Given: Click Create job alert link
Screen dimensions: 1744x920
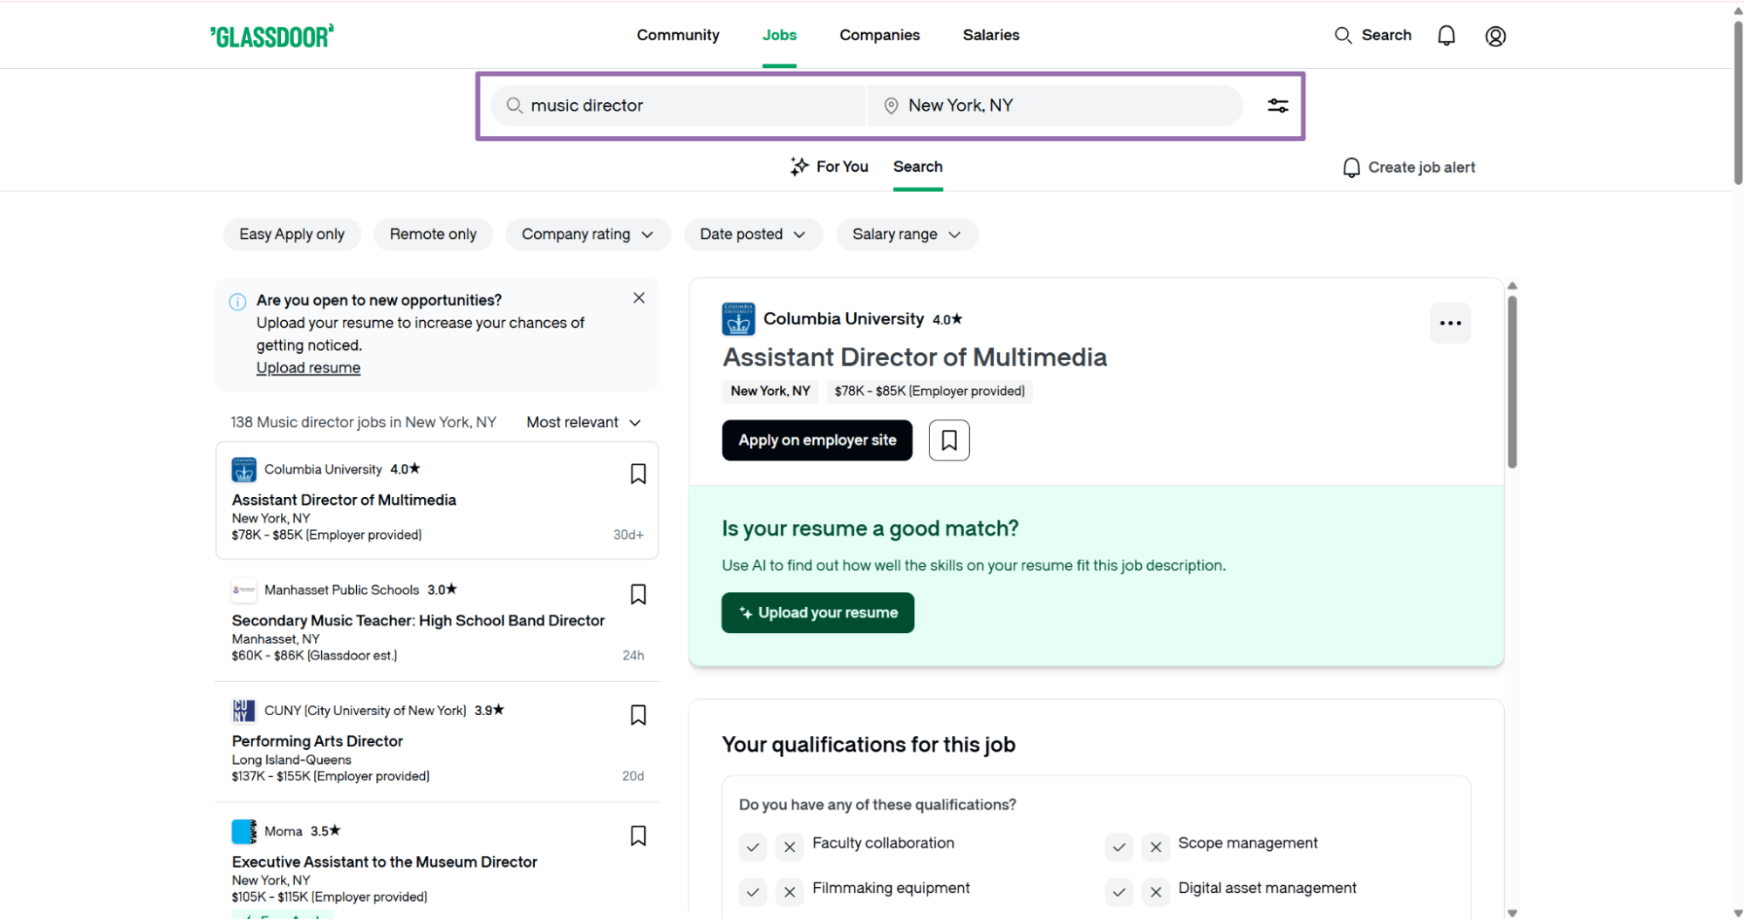Looking at the screenshot, I should (1421, 167).
